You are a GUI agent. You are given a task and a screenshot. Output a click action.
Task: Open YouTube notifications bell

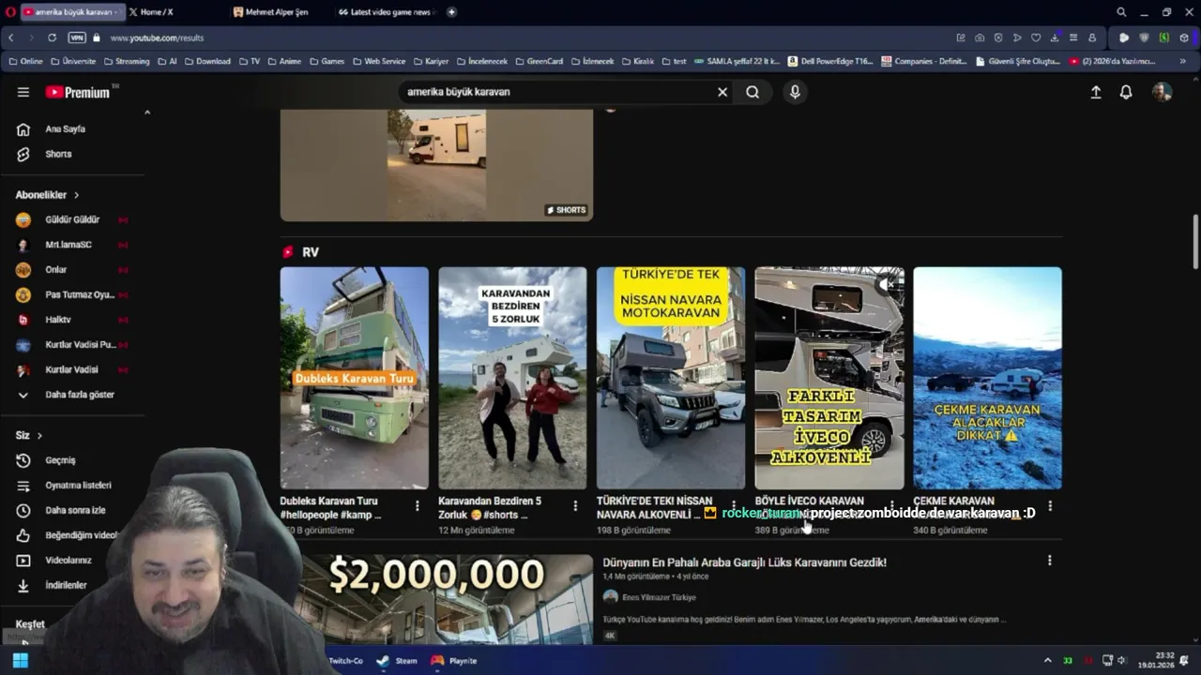pos(1126,92)
